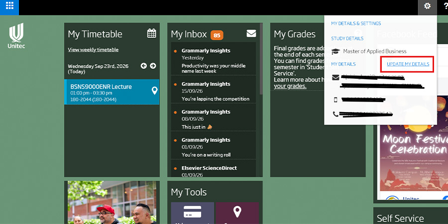Viewport: 448px width, 224px height.
Task: Click the My Inbox scrollbar
Action: pyautogui.click(x=261, y=59)
